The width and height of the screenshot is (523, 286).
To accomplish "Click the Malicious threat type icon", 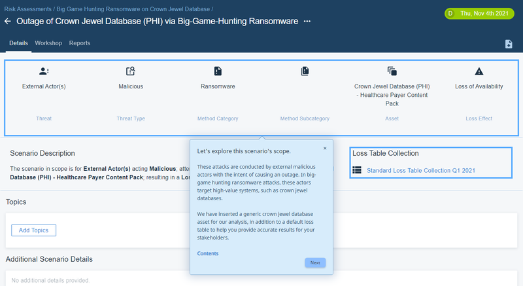I will coord(131,71).
